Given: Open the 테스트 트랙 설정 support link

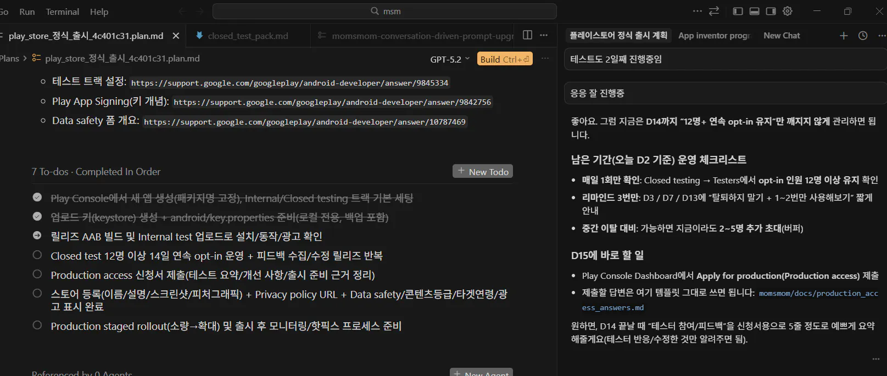Looking at the screenshot, I should pyautogui.click(x=290, y=83).
